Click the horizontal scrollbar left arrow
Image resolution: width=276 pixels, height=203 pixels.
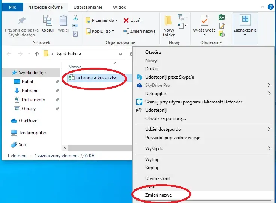click(x=65, y=148)
